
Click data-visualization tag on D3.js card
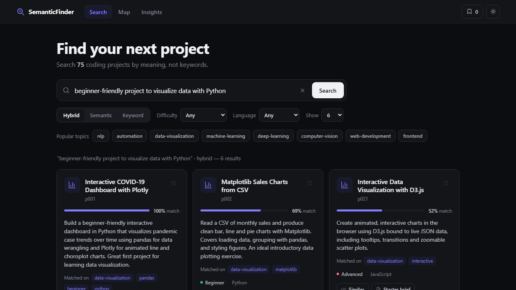click(x=385, y=261)
